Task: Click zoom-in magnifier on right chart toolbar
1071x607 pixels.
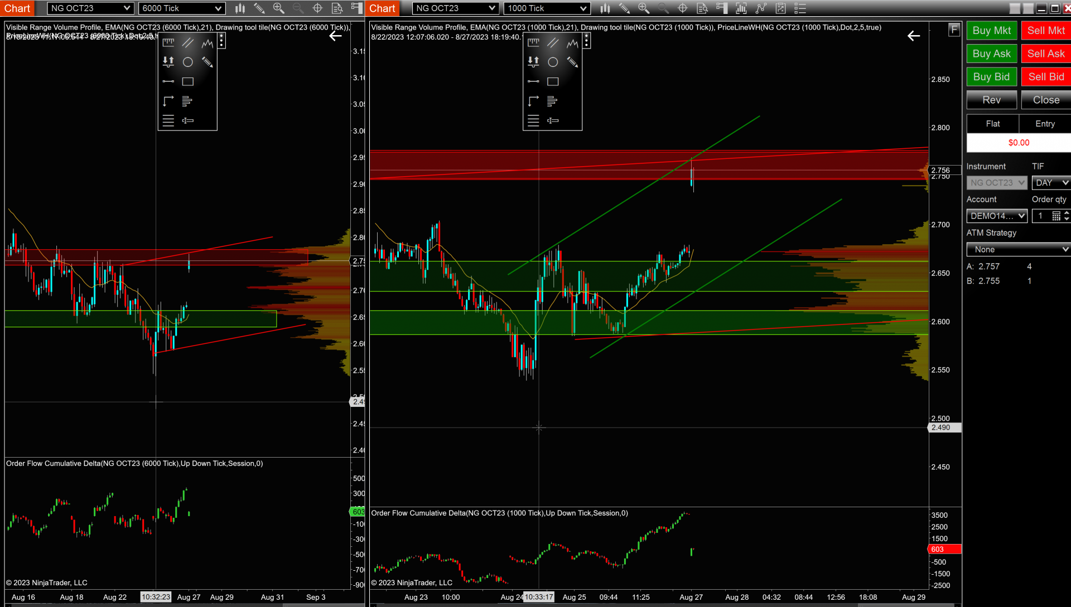Action: pos(644,8)
